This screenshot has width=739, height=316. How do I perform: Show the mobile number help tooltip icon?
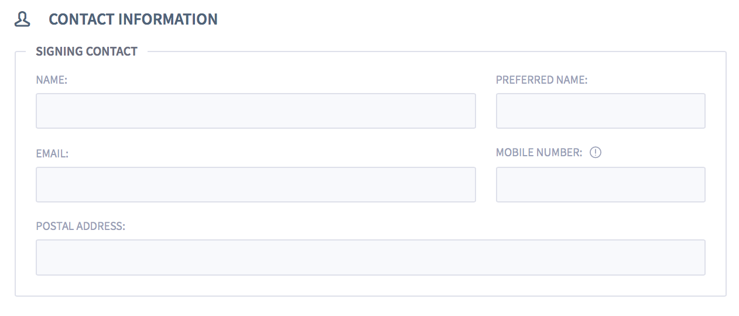pos(596,153)
